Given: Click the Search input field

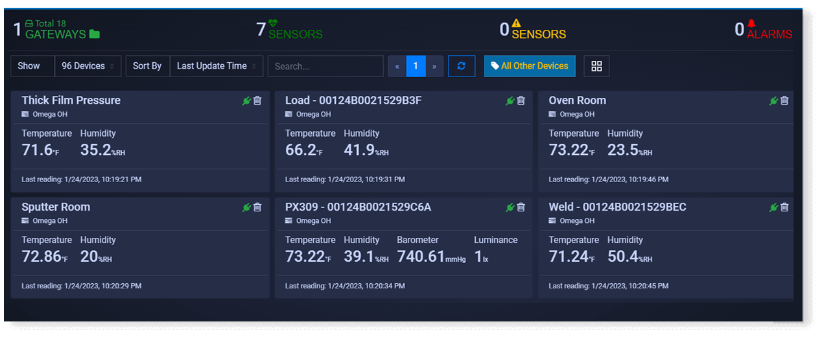Looking at the screenshot, I should (x=325, y=66).
